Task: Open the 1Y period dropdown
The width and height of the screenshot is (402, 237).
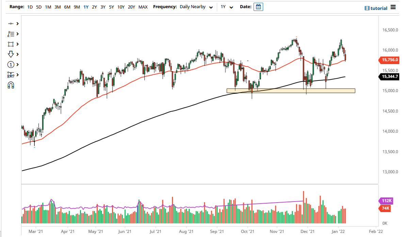Action: [x=227, y=6]
